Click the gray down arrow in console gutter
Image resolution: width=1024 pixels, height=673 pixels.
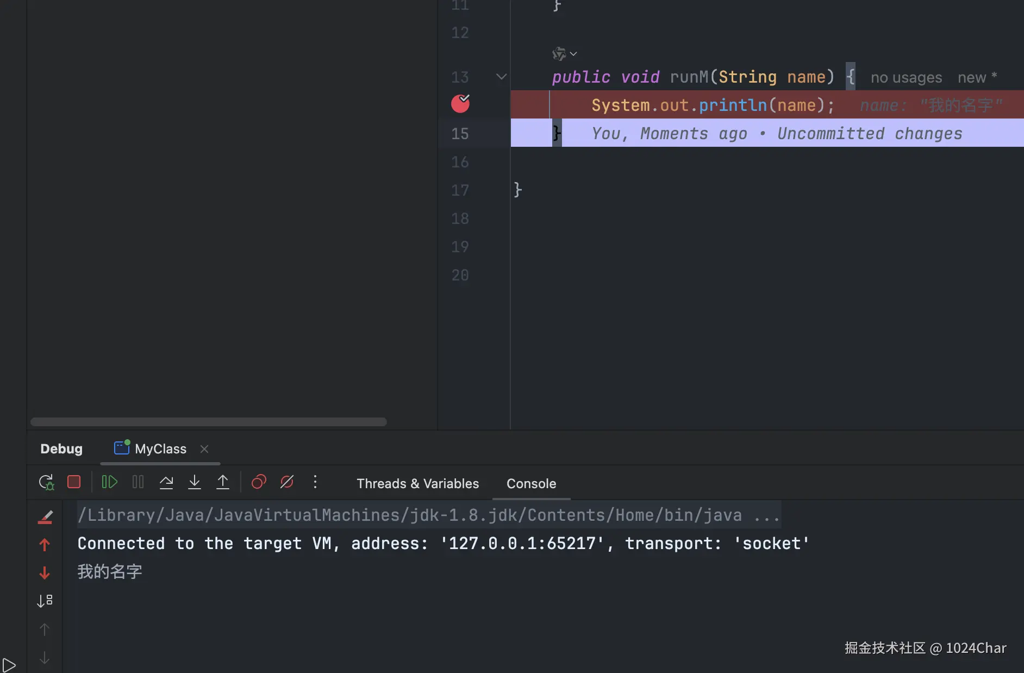point(45,658)
